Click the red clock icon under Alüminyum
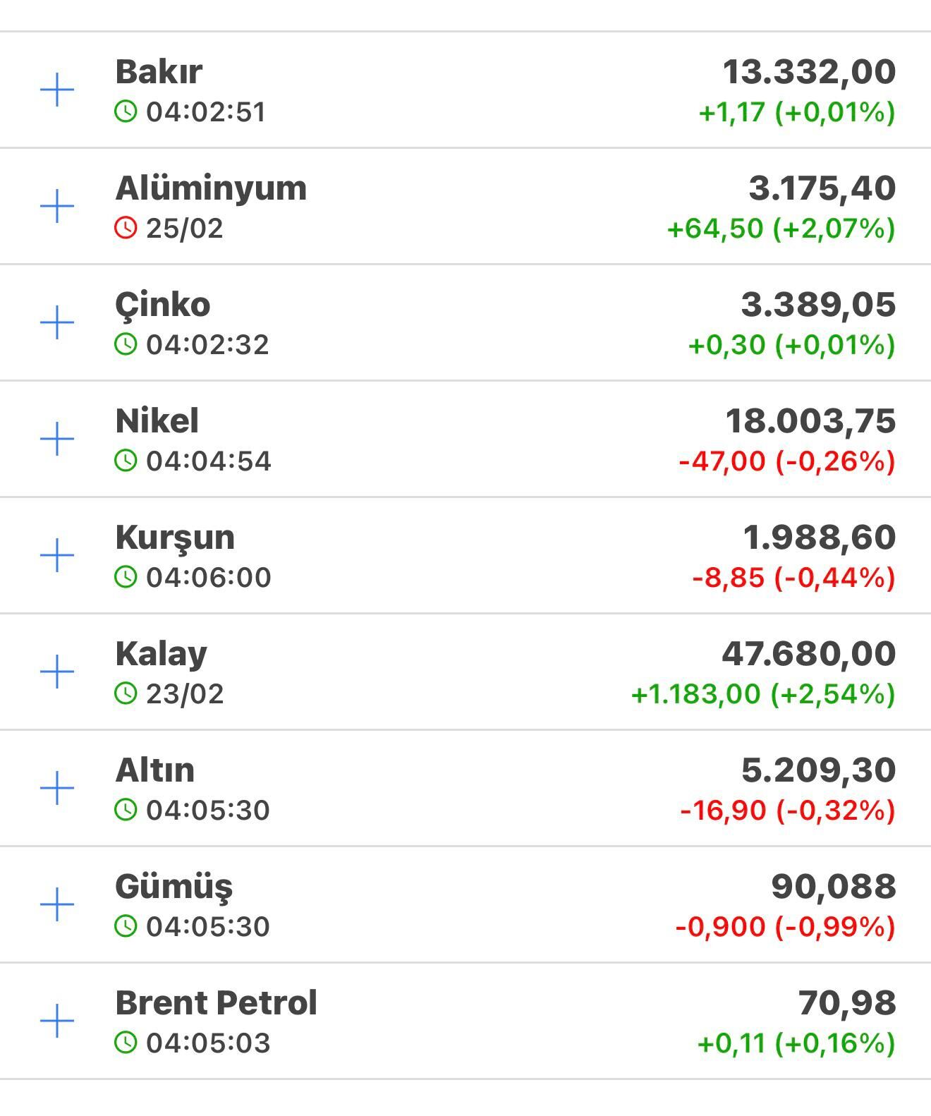The width and height of the screenshot is (931, 1116). coord(126,228)
